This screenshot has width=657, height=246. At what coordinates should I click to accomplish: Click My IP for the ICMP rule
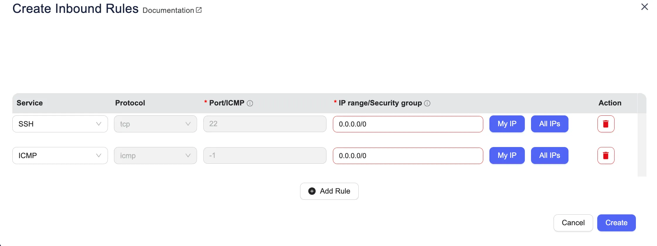click(x=507, y=156)
